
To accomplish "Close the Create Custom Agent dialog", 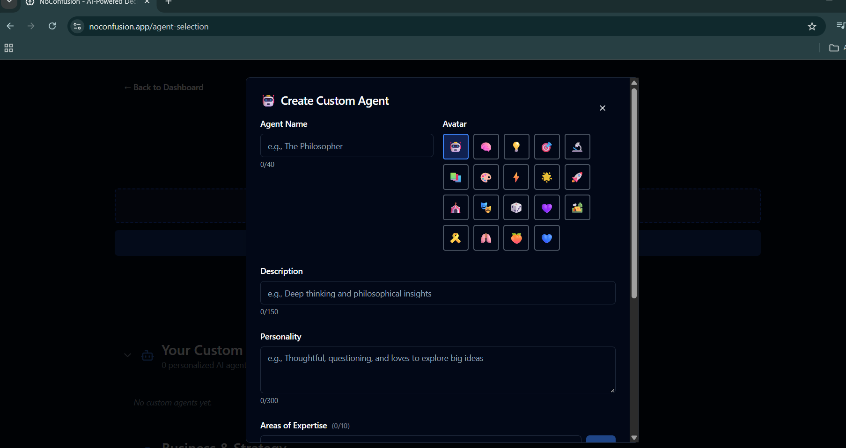I will [x=603, y=108].
